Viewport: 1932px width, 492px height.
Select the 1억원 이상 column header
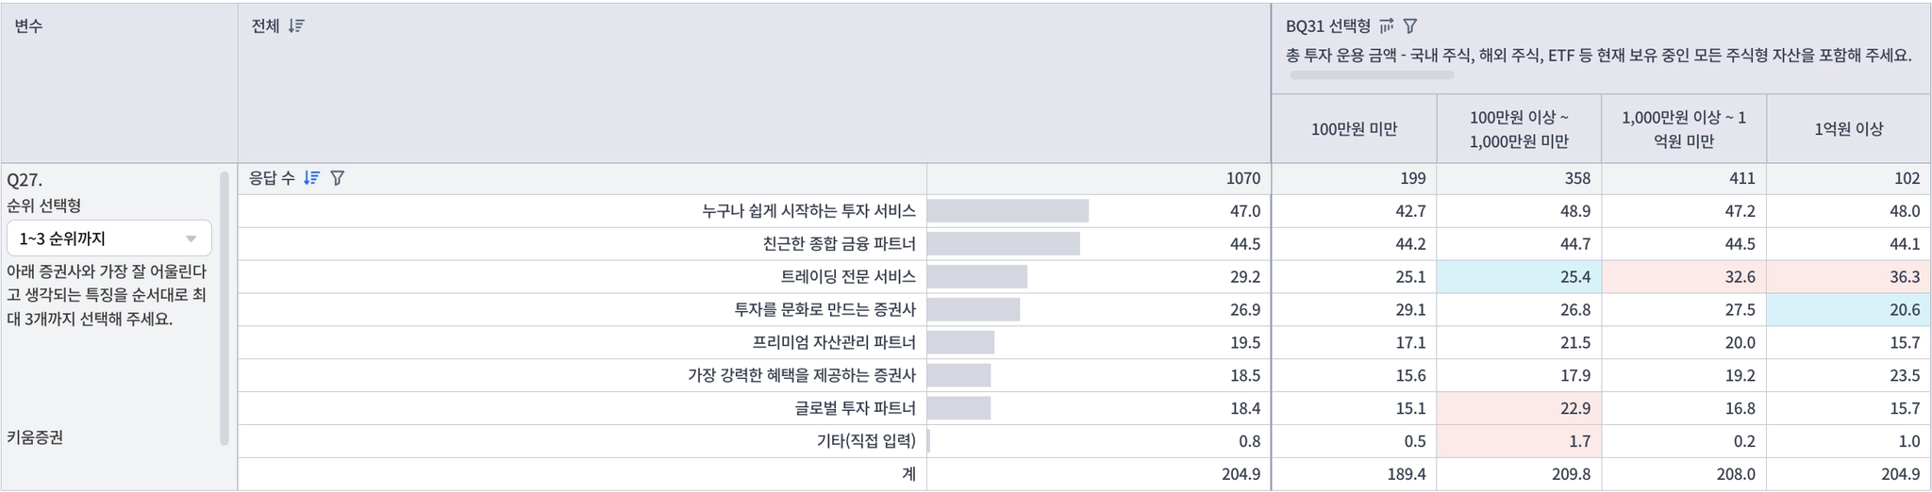tap(1848, 129)
